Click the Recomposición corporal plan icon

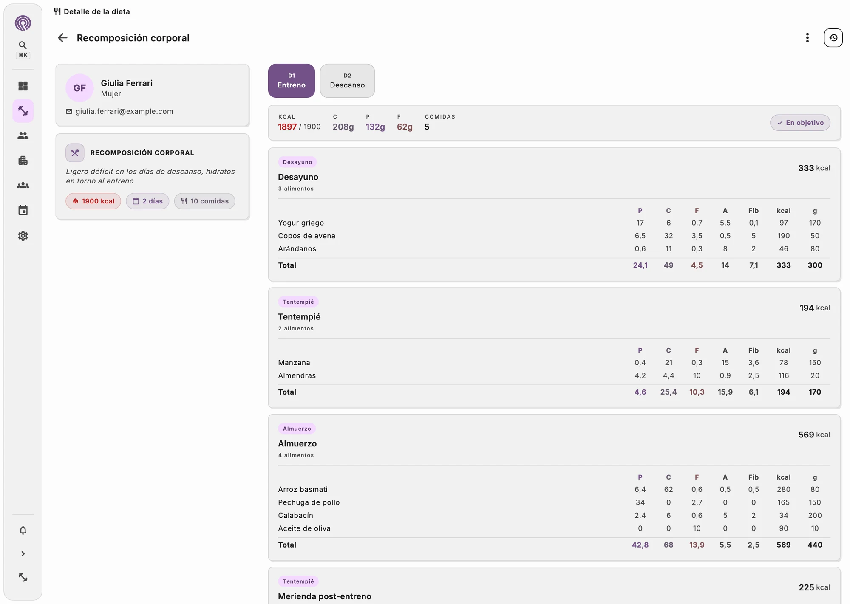[75, 153]
